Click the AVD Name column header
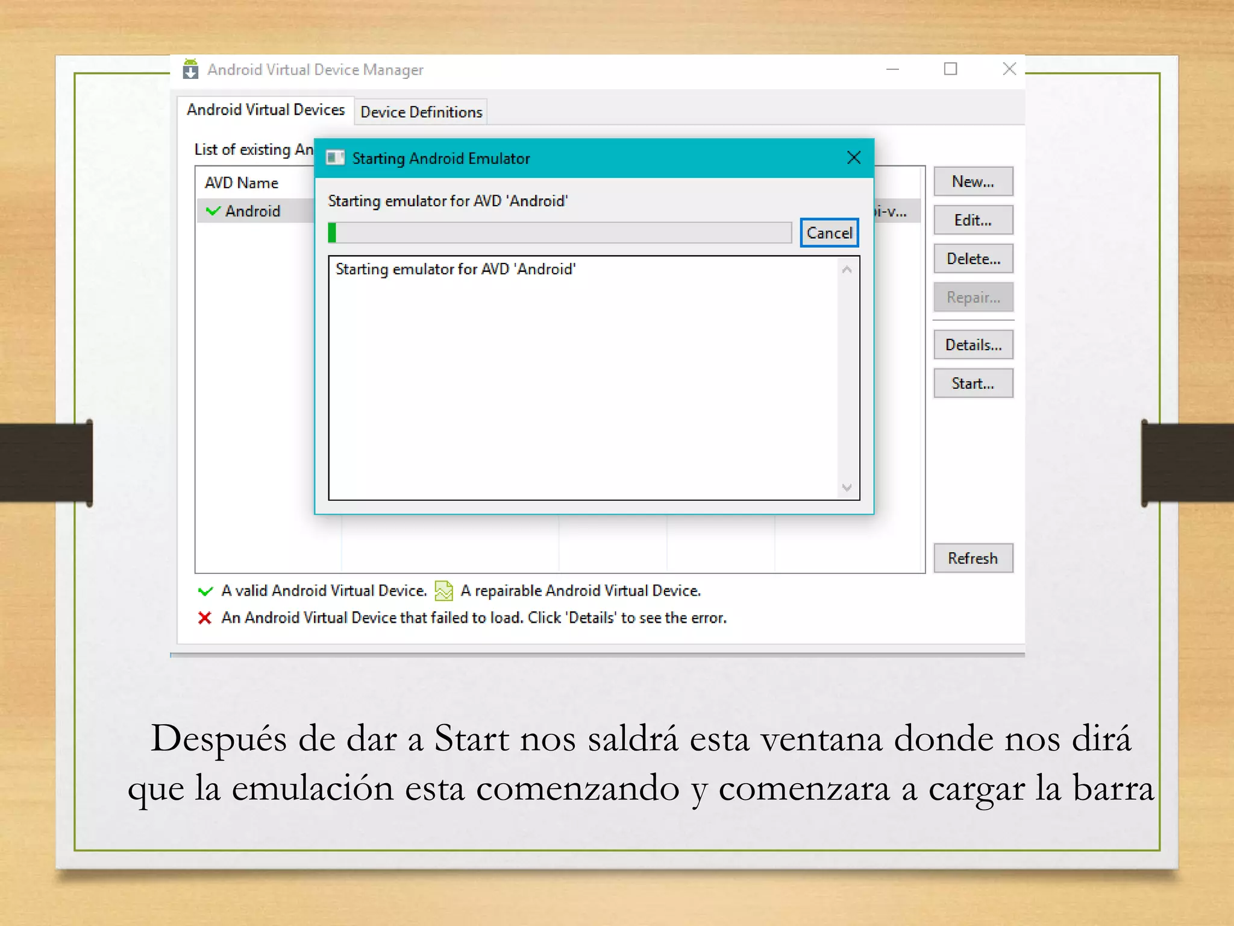The width and height of the screenshot is (1234, 926). [x=242, y=183]
